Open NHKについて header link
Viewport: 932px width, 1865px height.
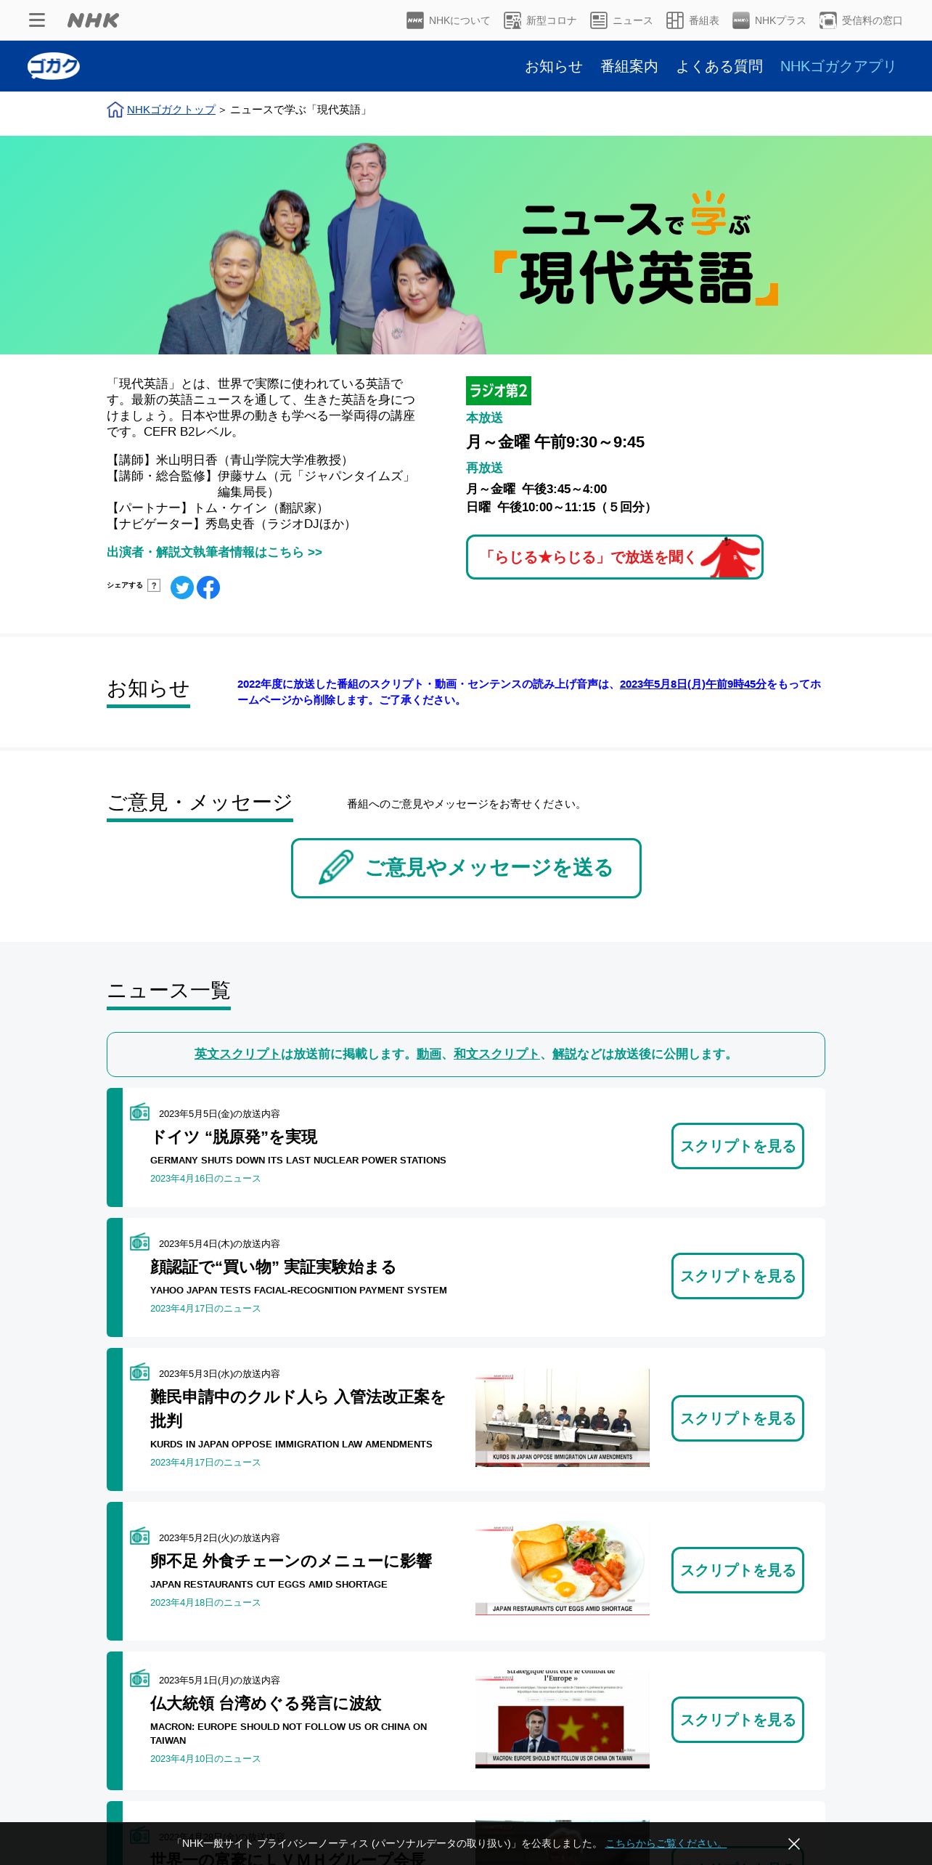click(448, 20)
